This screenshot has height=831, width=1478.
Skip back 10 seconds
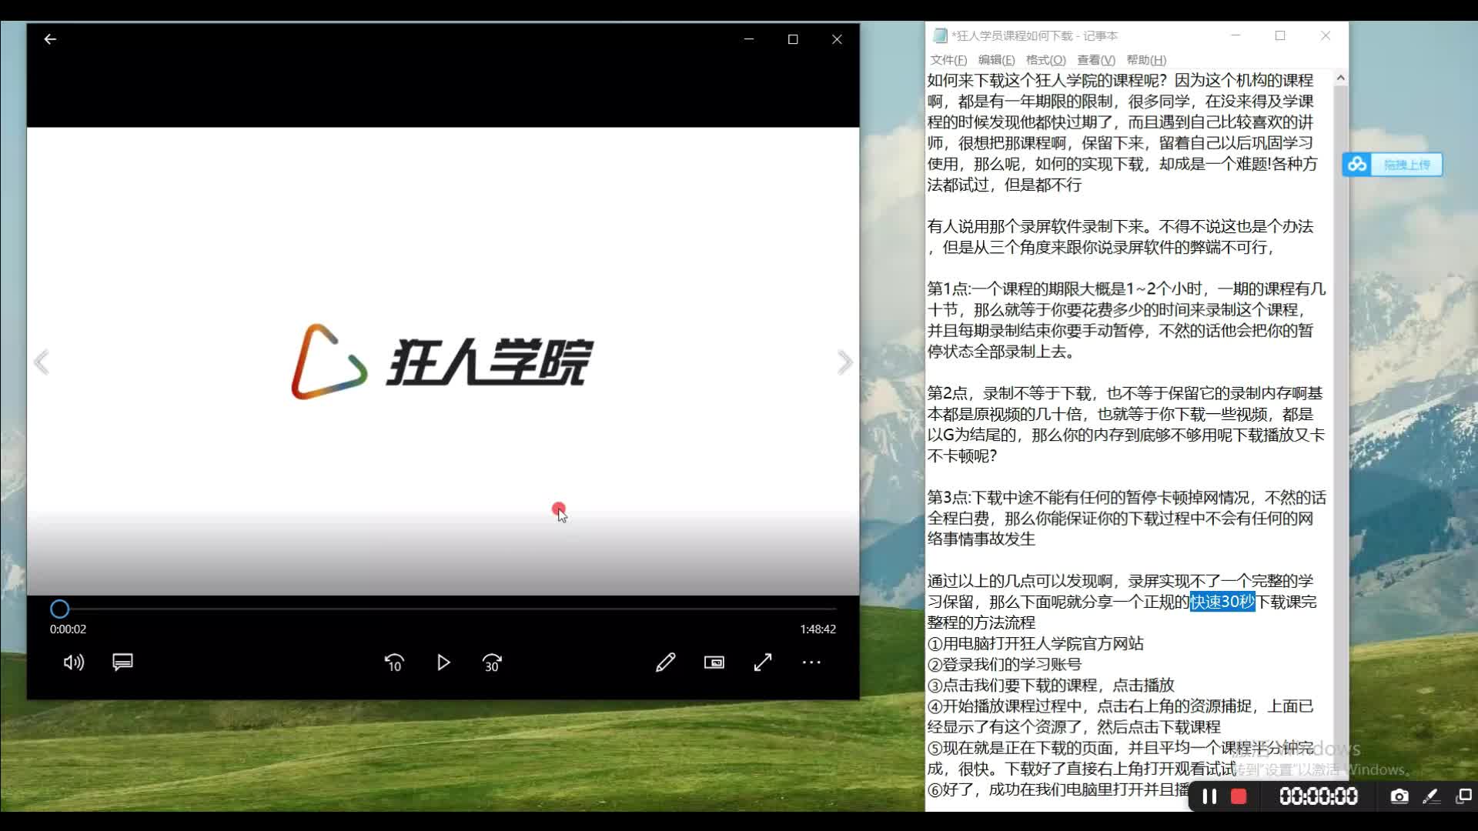click(x=394, y=662)
